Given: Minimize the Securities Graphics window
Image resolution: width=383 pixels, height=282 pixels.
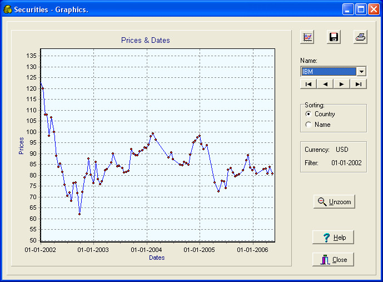Looking at the screenshot, I should coord(348,9).
